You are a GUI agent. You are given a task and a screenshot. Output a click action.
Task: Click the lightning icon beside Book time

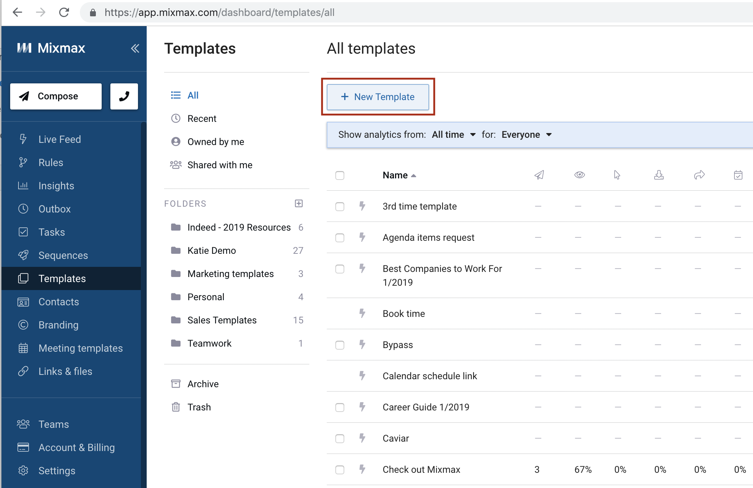pos(362,313)
